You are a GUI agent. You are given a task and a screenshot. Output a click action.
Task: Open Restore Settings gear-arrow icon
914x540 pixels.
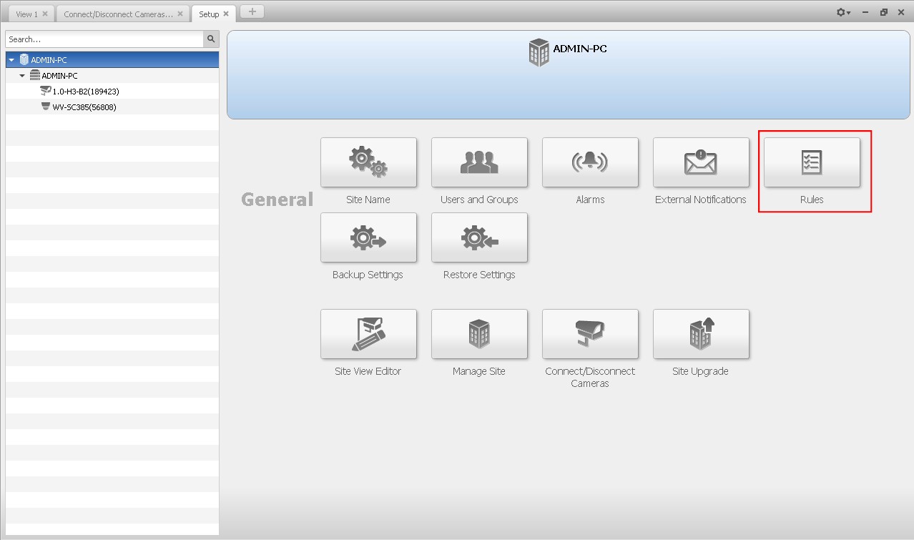point(479,237)
